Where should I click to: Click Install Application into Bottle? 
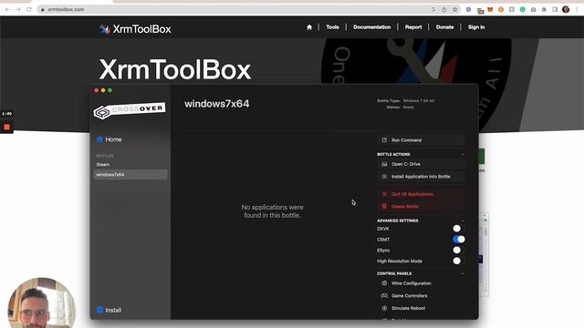422,176
